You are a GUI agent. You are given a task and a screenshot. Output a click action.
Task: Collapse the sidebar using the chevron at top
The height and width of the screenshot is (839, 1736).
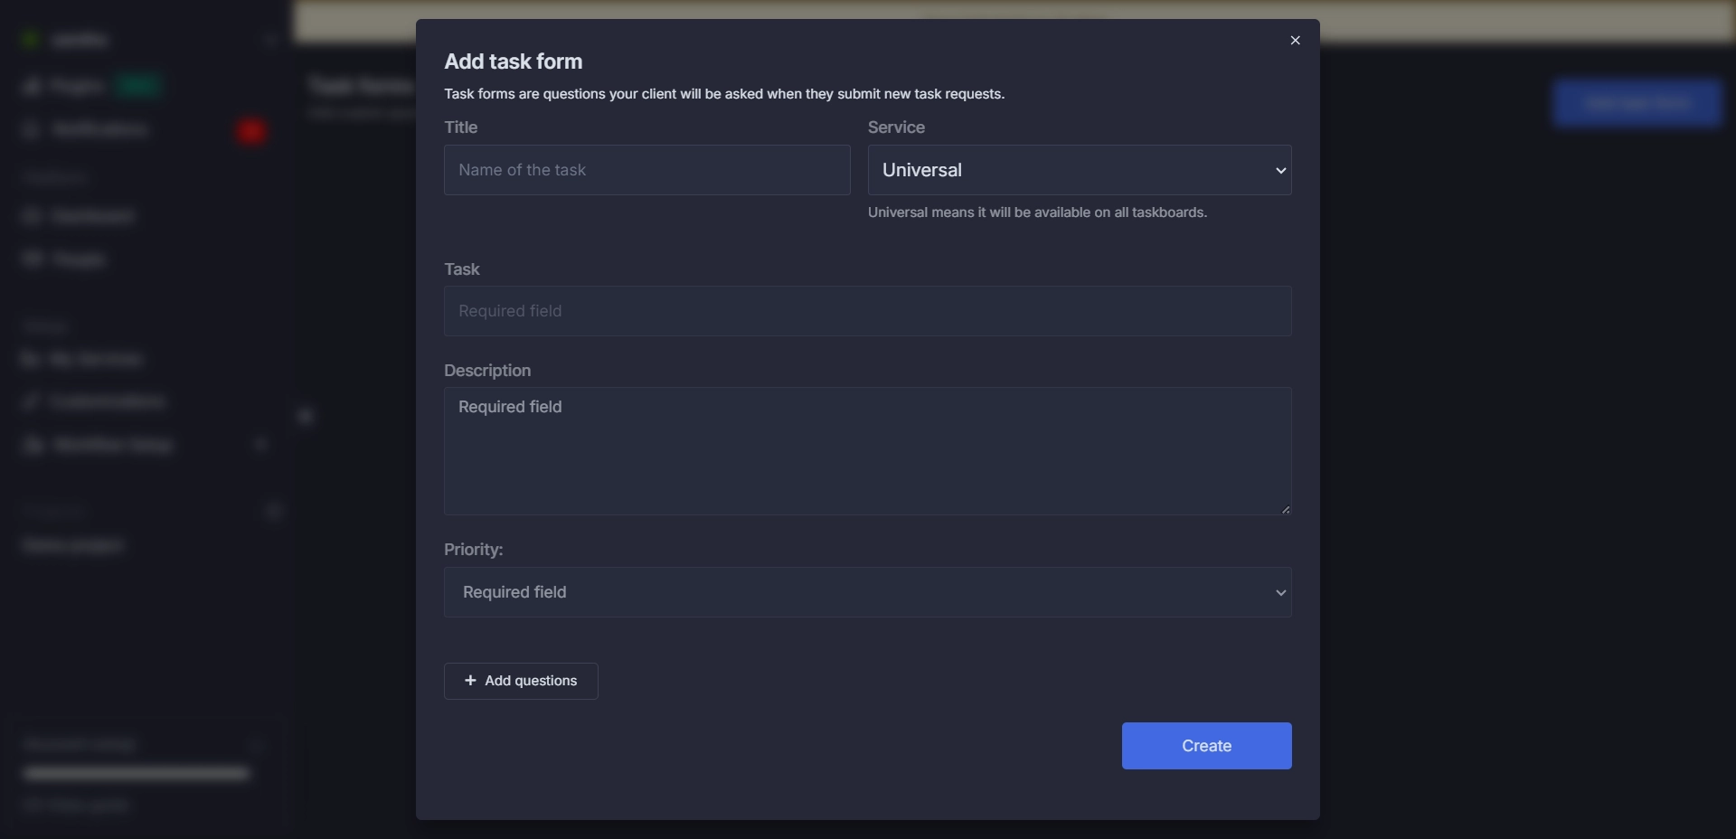[x=269, y=40]
